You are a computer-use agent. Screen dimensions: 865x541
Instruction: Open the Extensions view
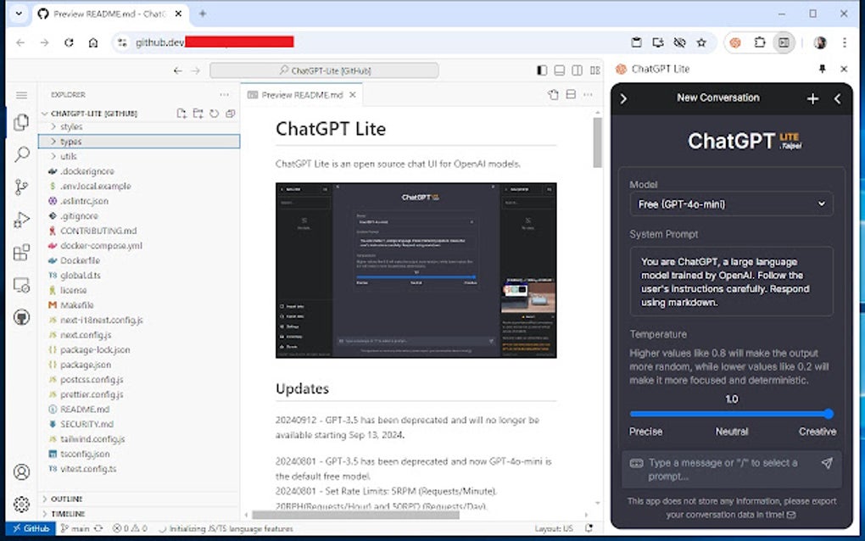point(21,251)
